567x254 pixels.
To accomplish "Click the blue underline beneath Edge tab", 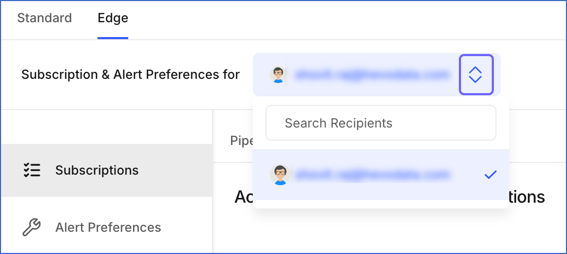I will 113,38.
